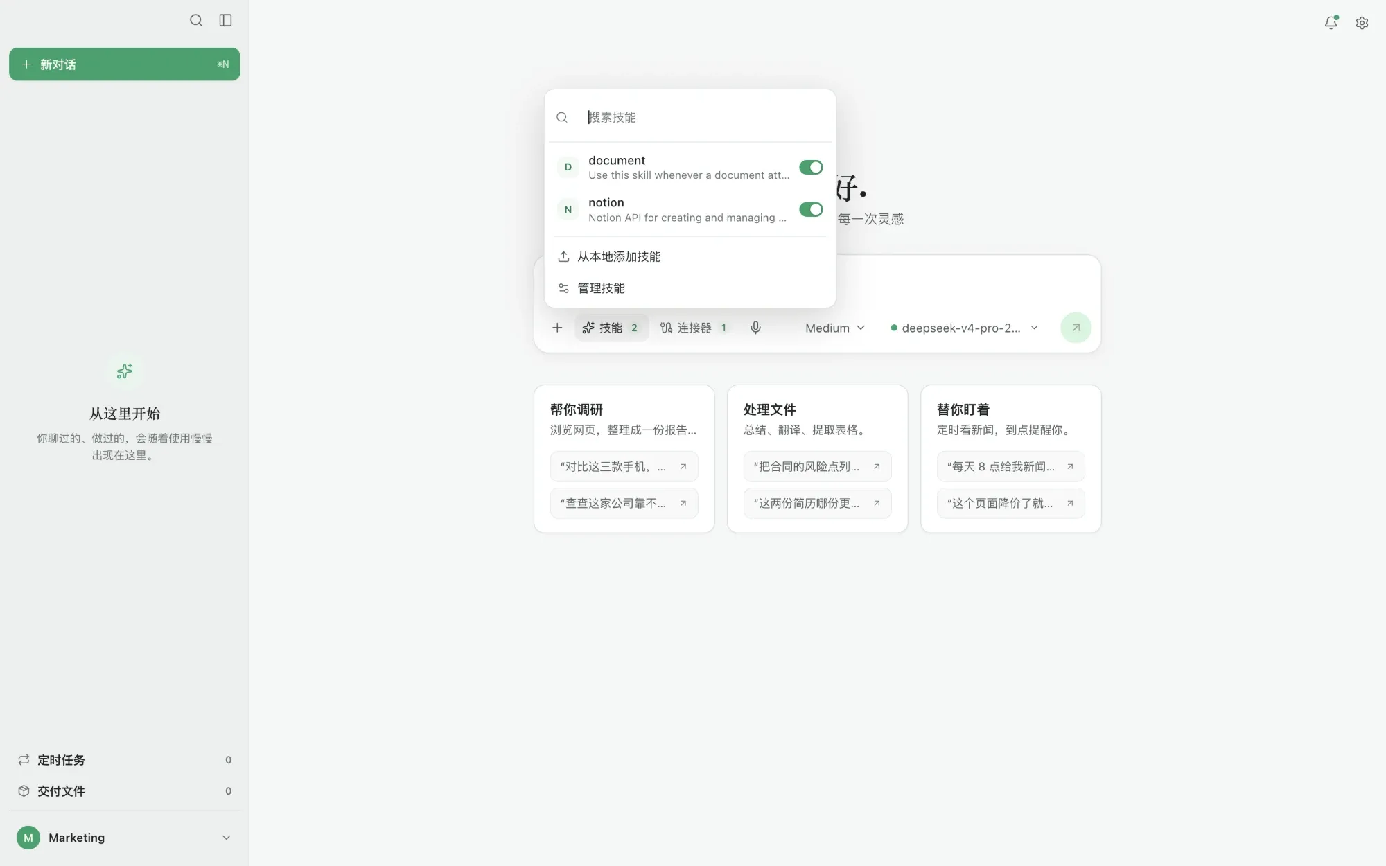Screen dimensions: 1386x866
Task: Select the notion skill row
Action: click(x=690, y=209)
